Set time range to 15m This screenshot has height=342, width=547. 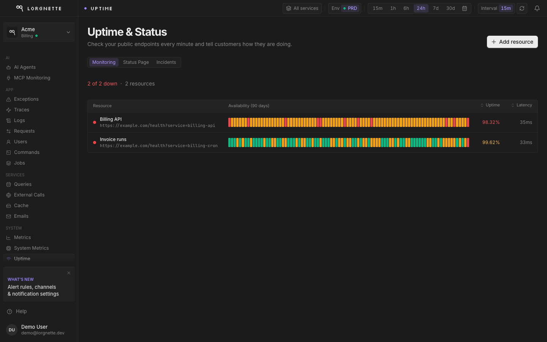coord(378,8)
